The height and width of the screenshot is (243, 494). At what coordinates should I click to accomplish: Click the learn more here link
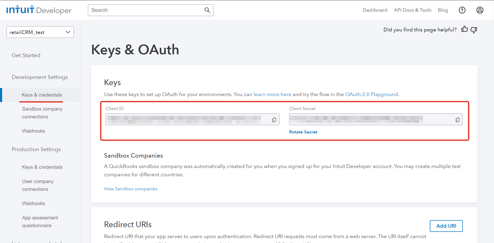[272, 94]
